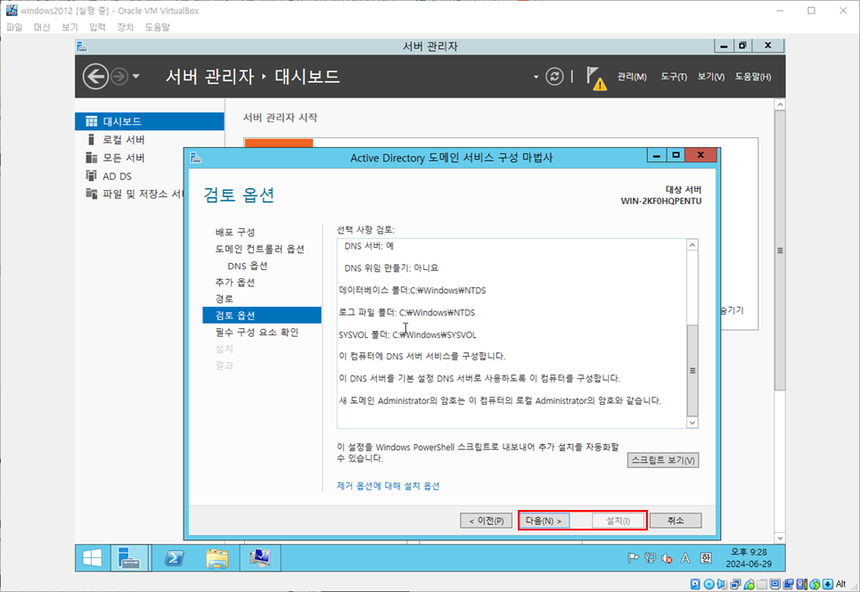Open VirtualBox 도움말 menu

[158, 27]
